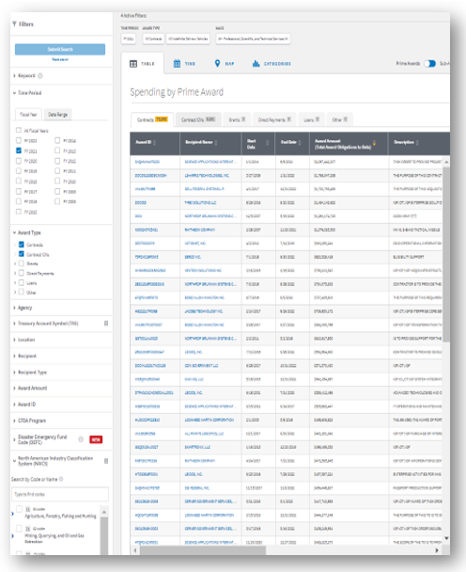Screen dimensions: 466x572
Task: Sort table by Start Date column
Action: [268, 143]
